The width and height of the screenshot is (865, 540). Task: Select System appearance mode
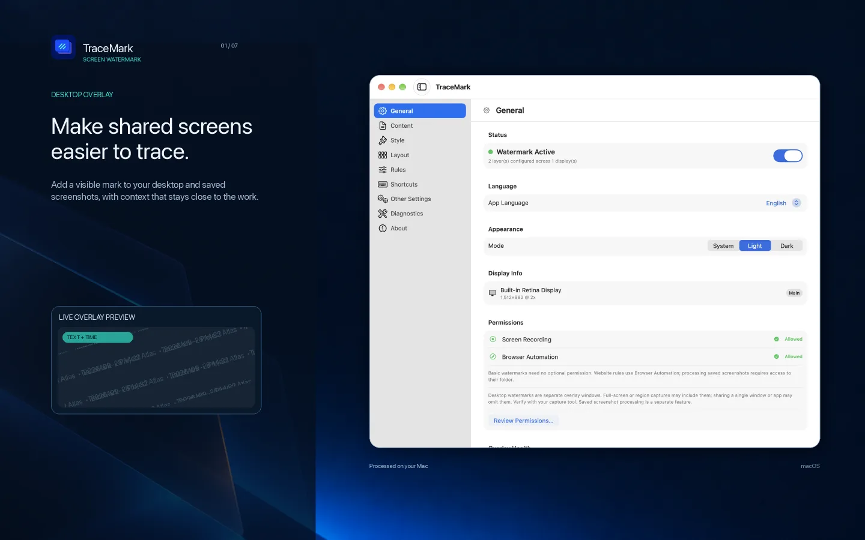(723, 246)
